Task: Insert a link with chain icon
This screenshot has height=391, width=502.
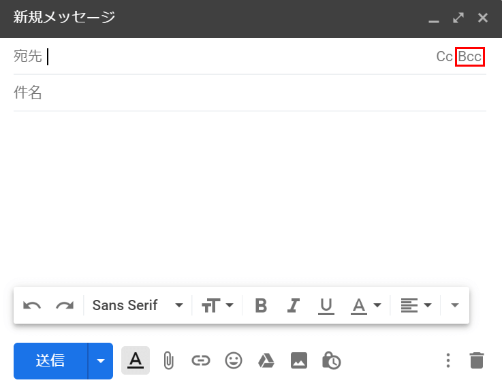Action: [201, 360]
